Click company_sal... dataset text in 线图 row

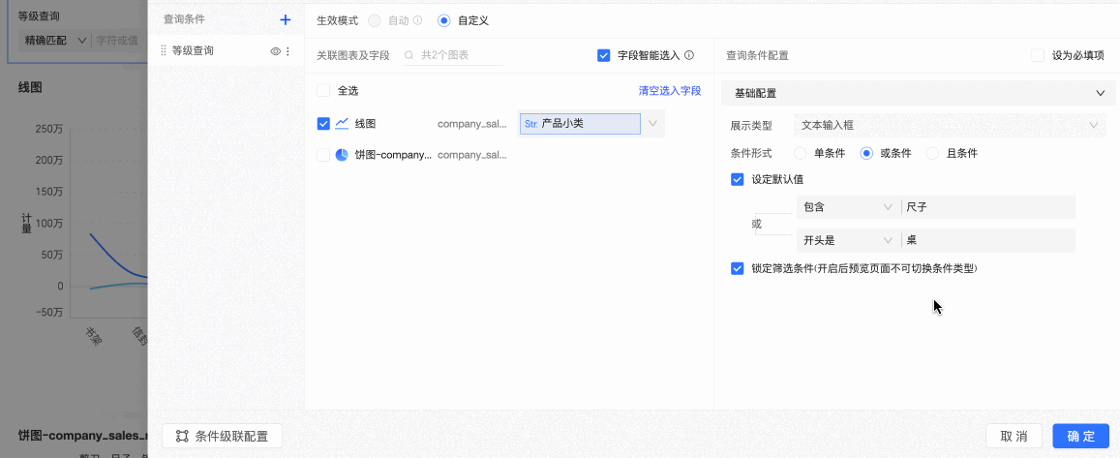[472, 124]
